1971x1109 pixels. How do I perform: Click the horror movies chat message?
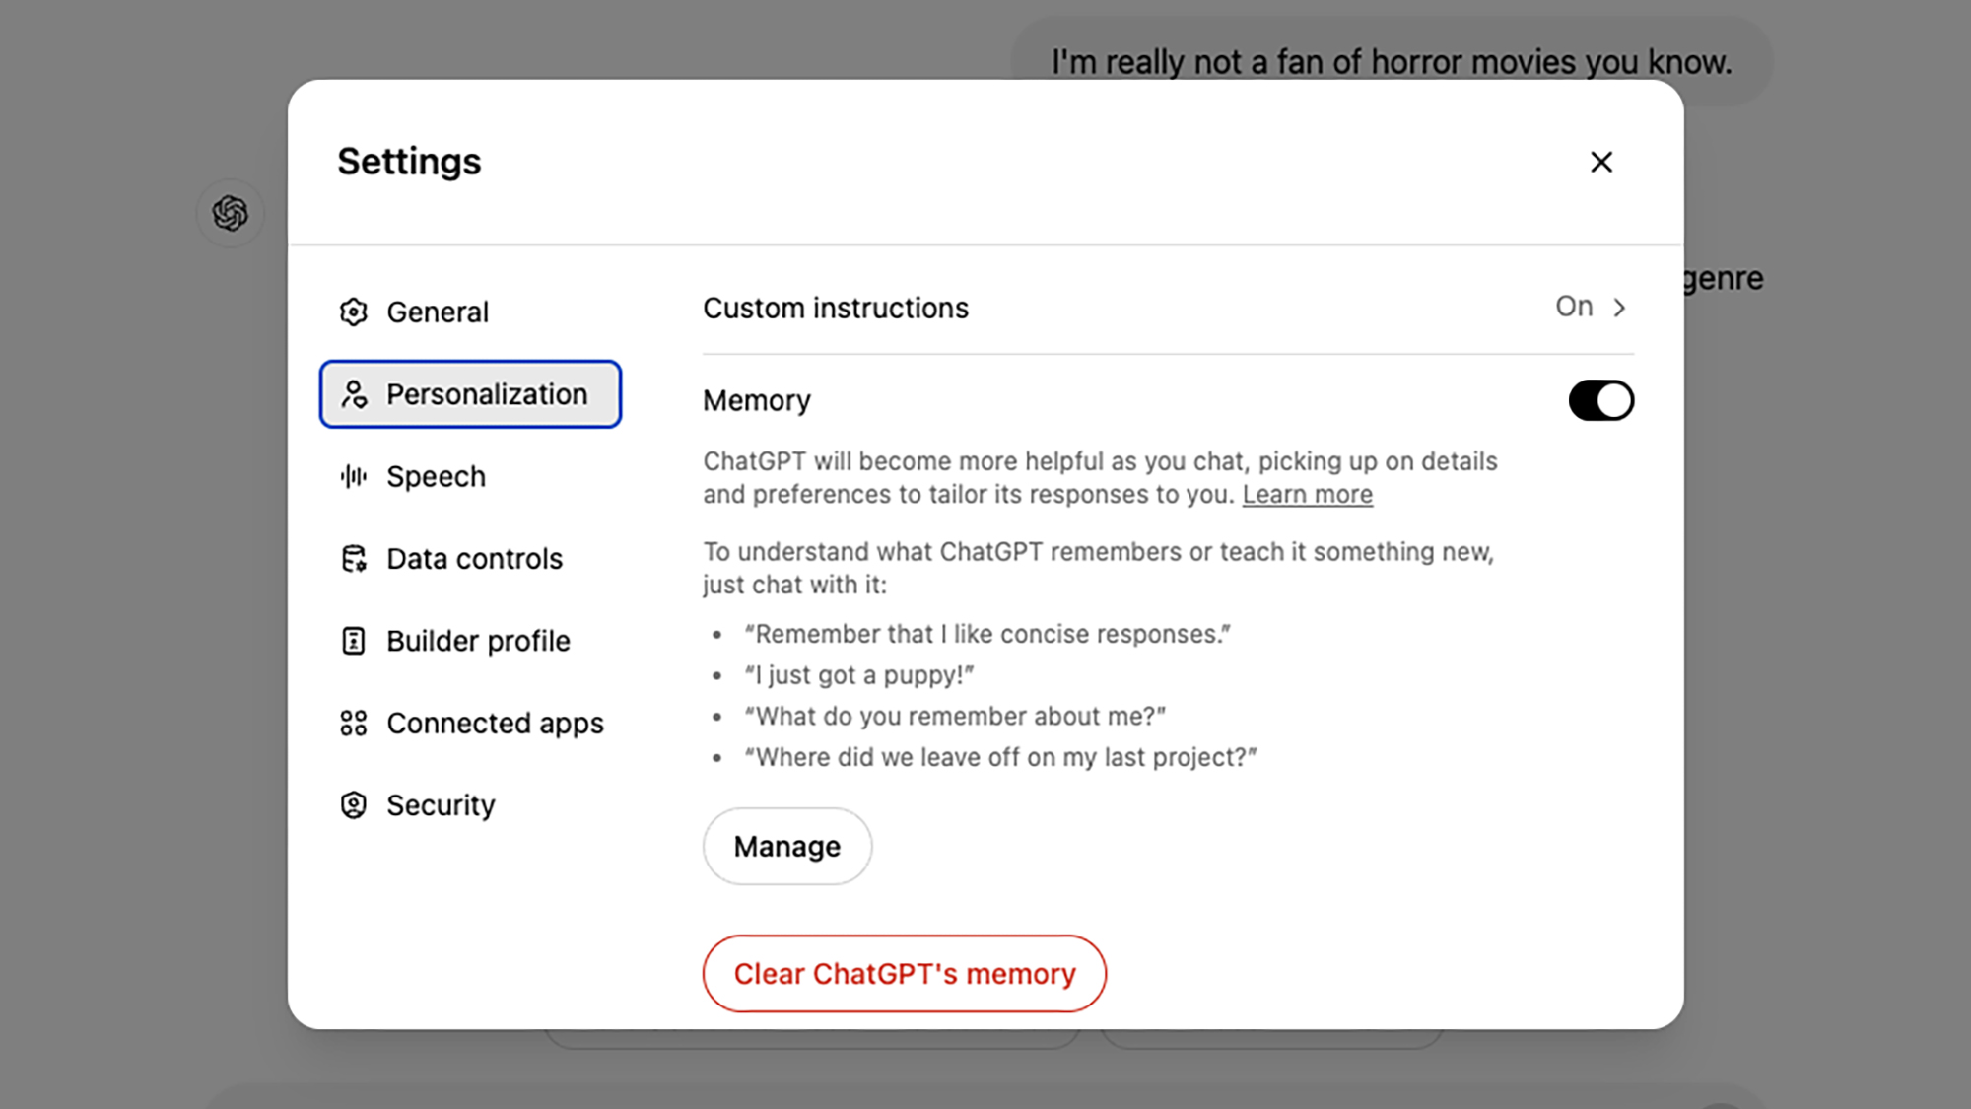pyautogui.click(x=1391, y=62)
